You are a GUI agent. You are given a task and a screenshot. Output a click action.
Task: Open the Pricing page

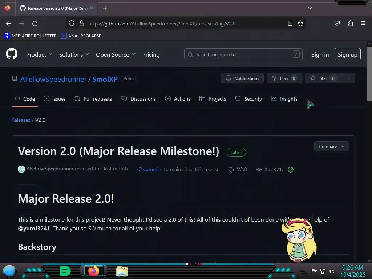(151, 54)
